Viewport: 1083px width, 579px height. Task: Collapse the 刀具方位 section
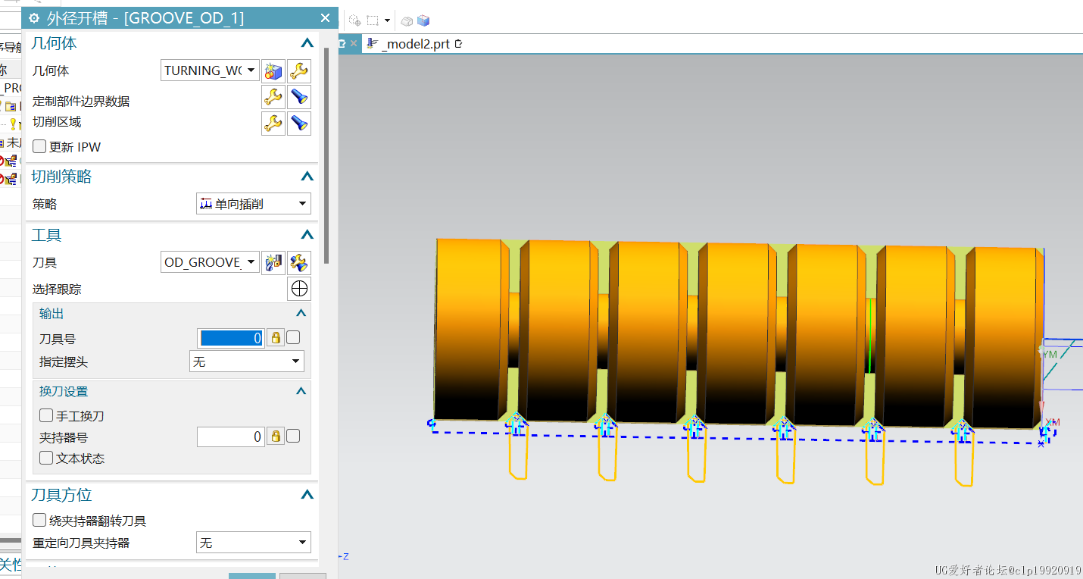coord(307,495)
